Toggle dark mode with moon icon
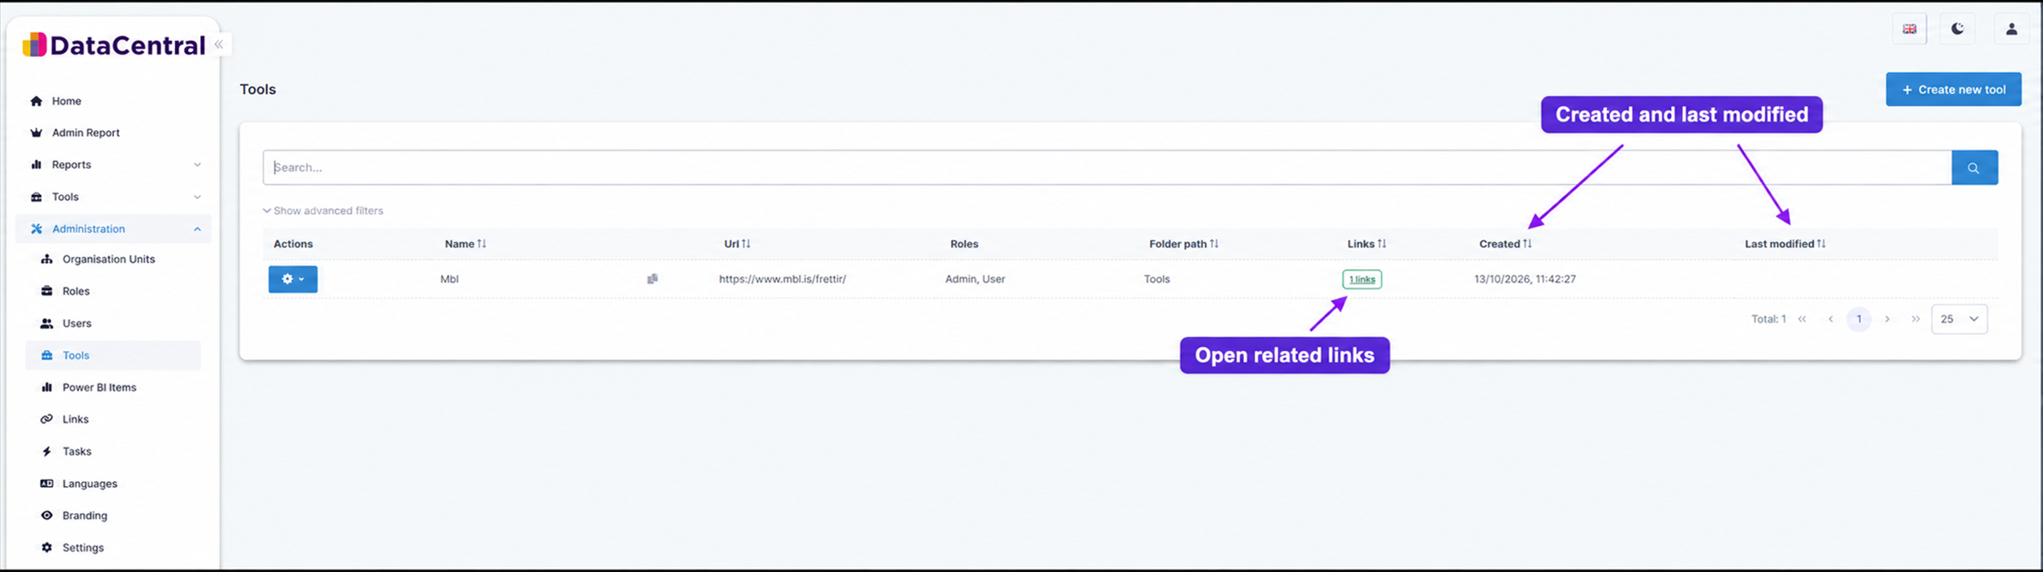This screenshot has width=2043, height=572. click(x=1958, y=29)
